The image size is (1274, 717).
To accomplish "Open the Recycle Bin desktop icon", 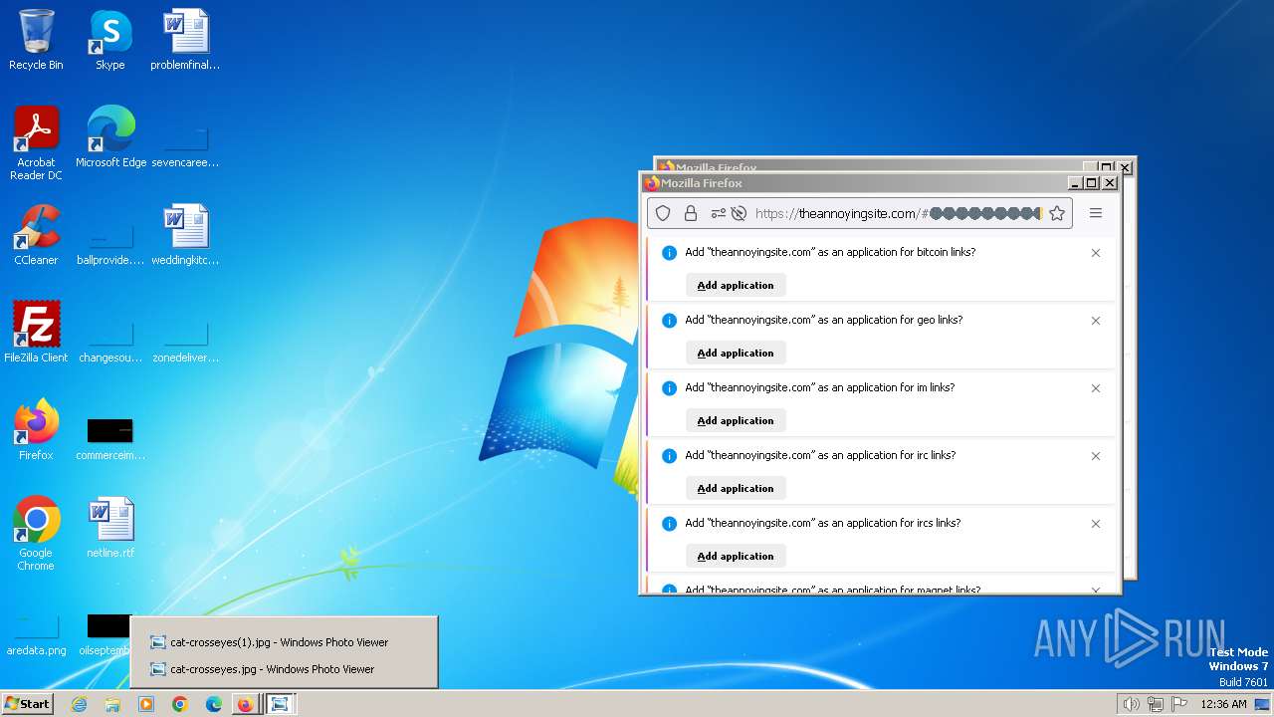I will 36,40.
